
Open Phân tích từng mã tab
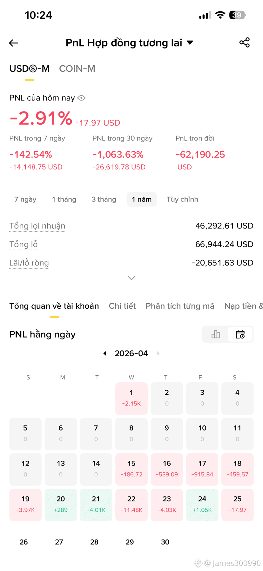[x=180, y=306]
